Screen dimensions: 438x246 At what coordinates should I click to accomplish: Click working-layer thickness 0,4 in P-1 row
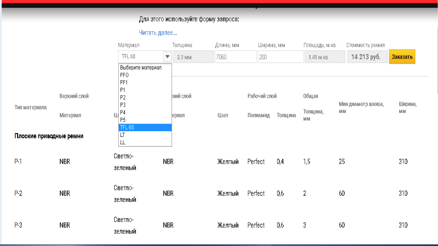(x=280, y=162)
